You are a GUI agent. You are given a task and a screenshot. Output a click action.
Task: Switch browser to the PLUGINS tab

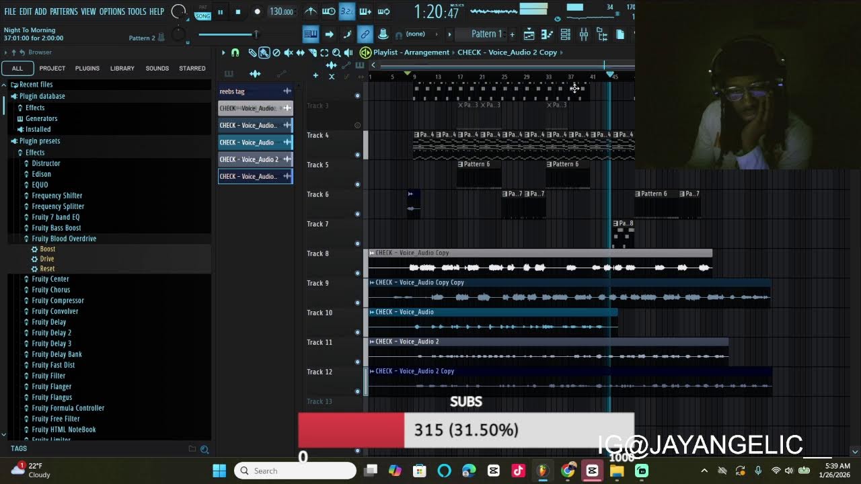87,68
